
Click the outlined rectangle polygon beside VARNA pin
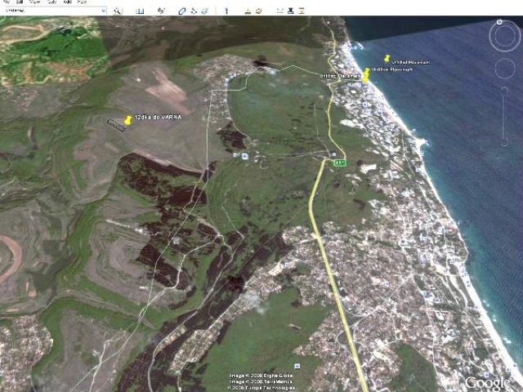[116, 125]
